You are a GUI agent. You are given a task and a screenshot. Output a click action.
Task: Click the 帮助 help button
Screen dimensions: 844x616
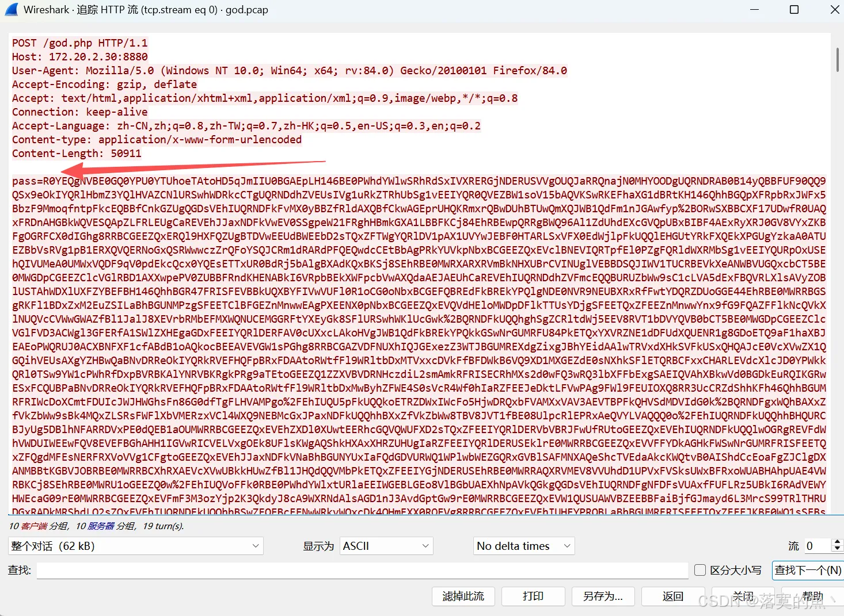[x=812, y=596]
